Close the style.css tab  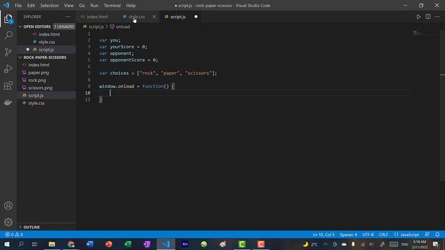coord(154,17)
